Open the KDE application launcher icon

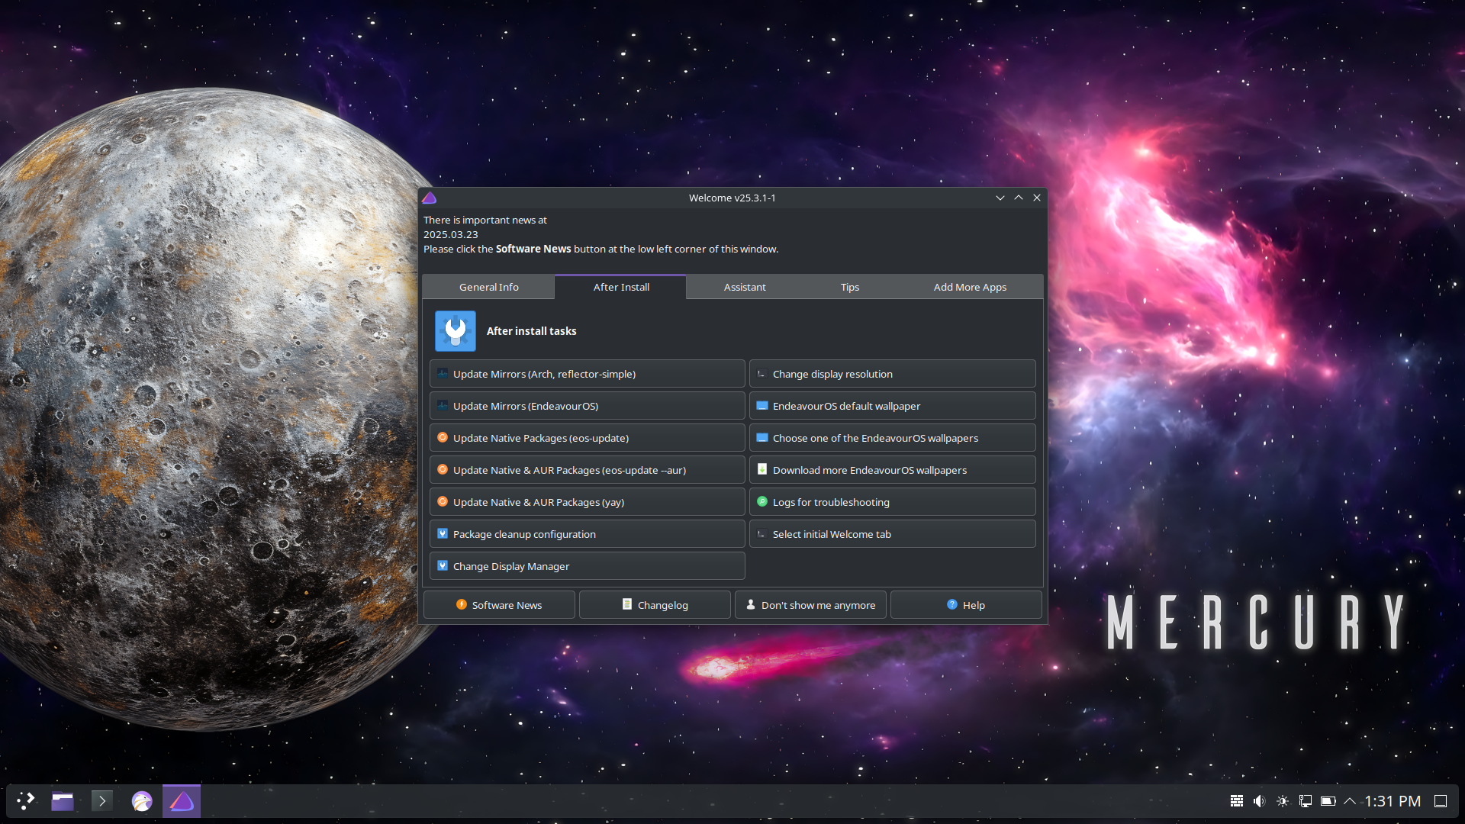click(26, 800)
